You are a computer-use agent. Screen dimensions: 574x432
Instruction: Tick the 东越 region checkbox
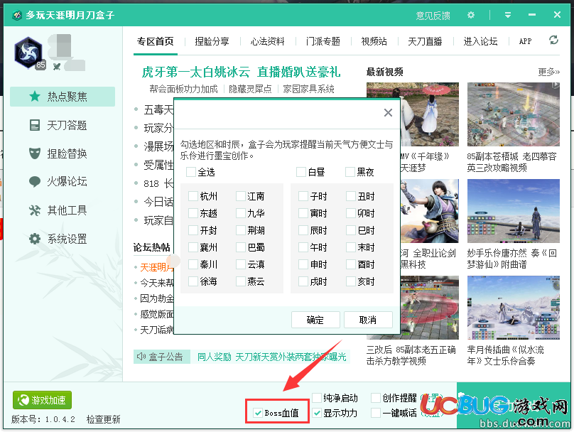(x=193, y=213)
